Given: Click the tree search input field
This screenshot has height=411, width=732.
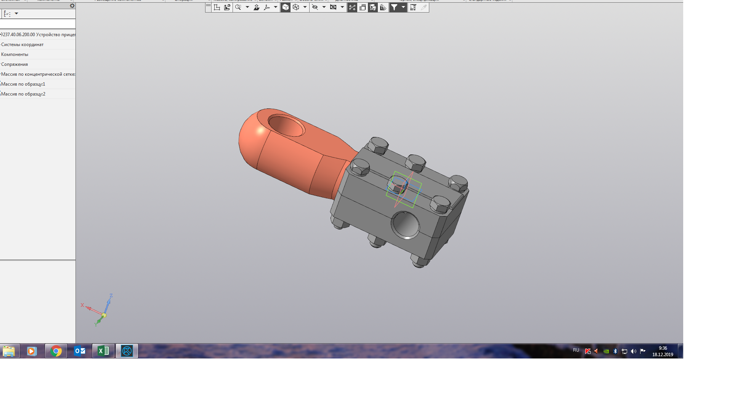Looking at the screenshot, I should pyautogui.click(x=37, y=24).
